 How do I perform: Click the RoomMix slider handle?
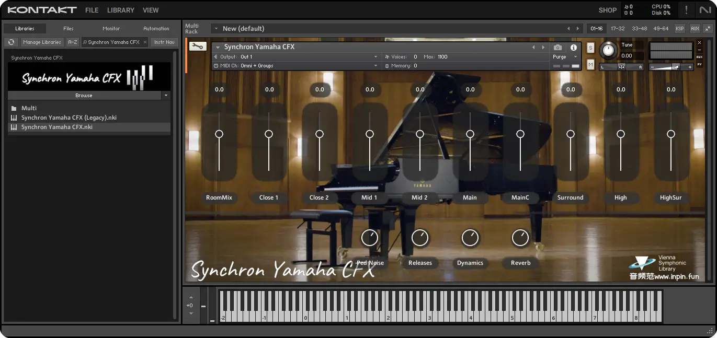219,134
